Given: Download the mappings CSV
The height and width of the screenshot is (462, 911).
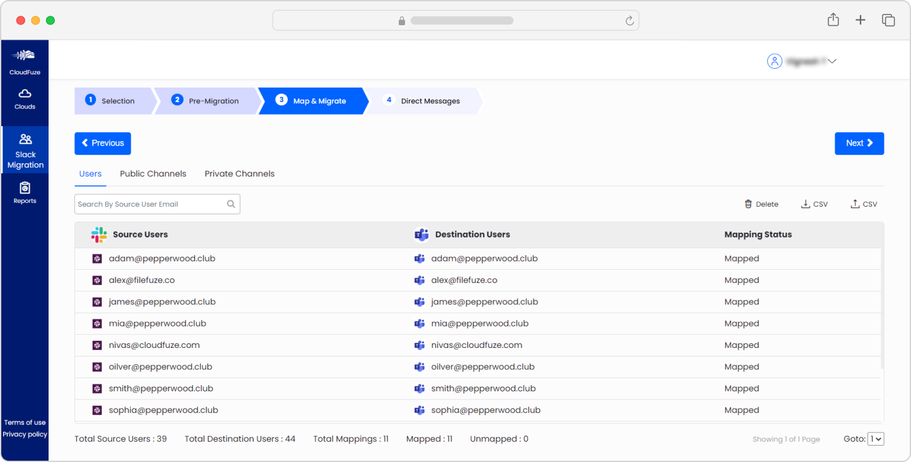Looking at the screenshot, I should (x=814, y=204).
